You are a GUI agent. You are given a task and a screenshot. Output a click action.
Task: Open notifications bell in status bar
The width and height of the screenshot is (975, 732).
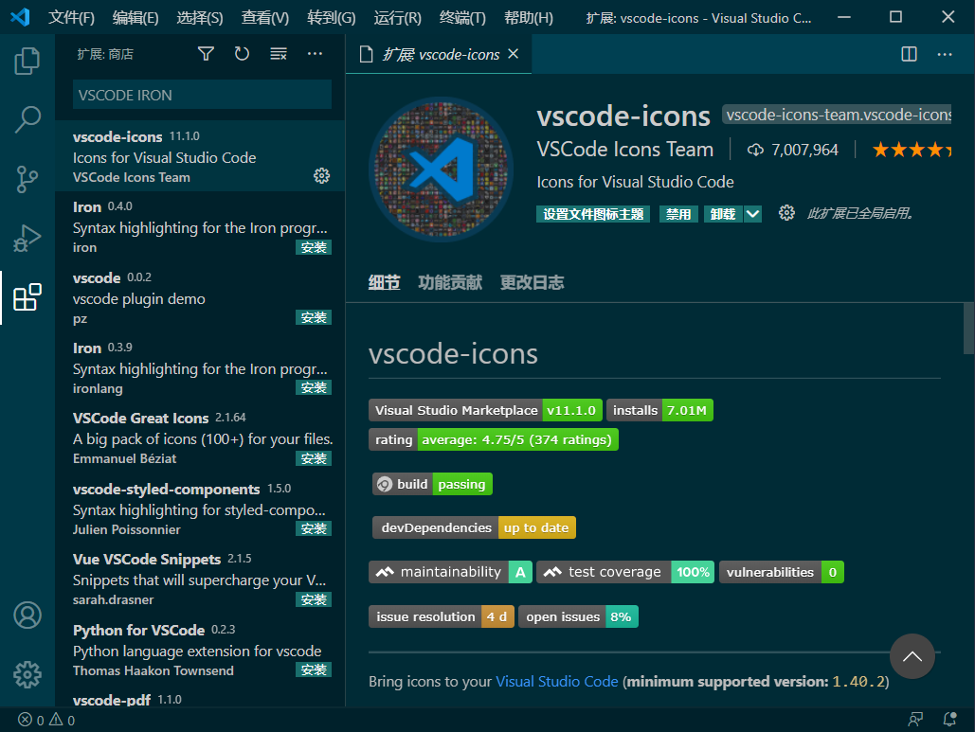(x=949, y=720)
